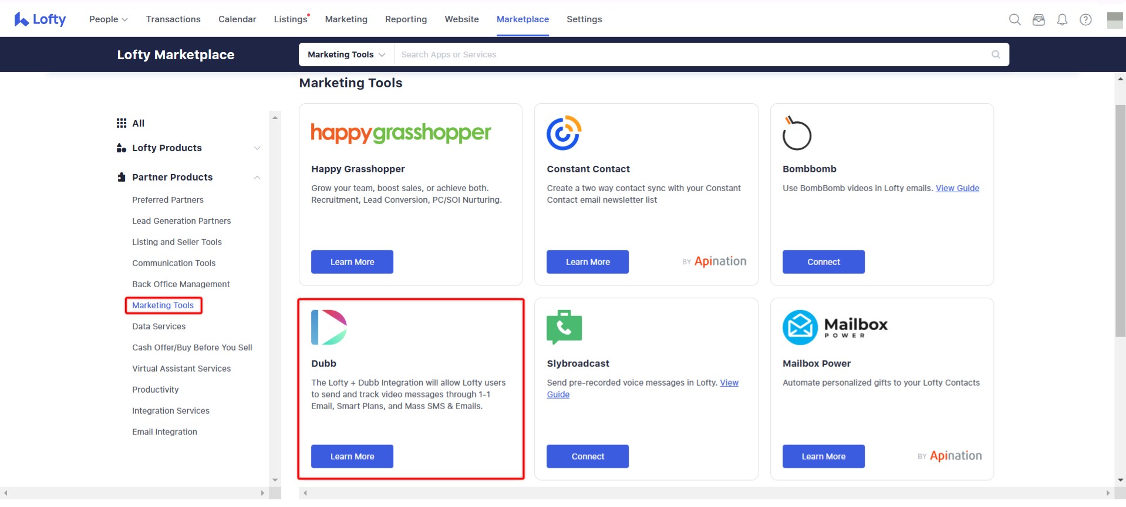Open the inbox tray icon in header
This screenshot has width=1126, height=507.
pyautogui.click(x=1039, y=19)
